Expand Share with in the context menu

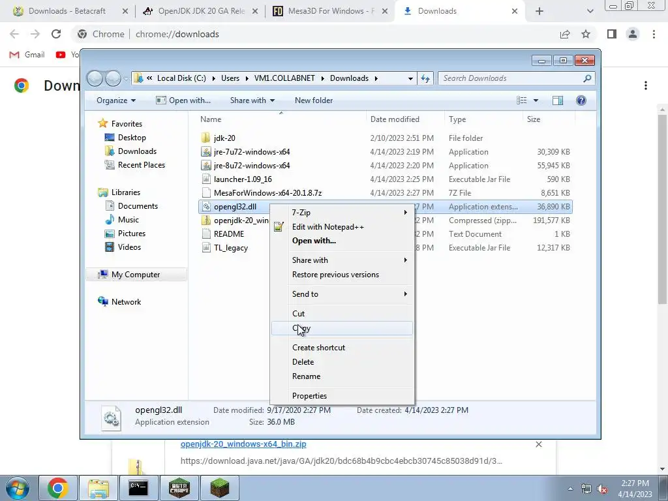pyautogui.click(x=342, y=260)
